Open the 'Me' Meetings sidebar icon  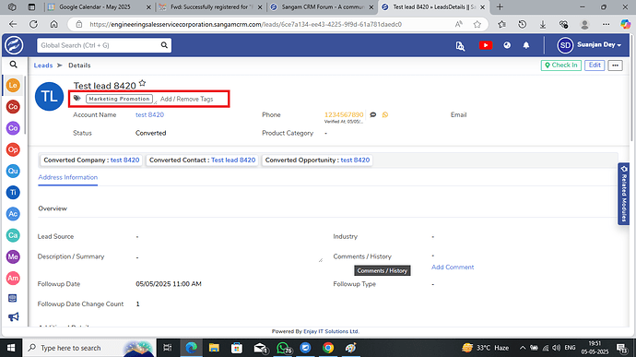[13, 256]
